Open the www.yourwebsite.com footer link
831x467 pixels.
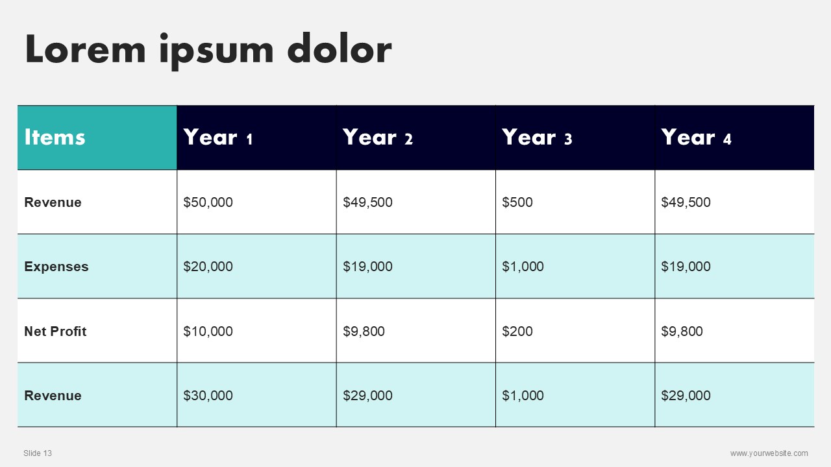[769, 453]
